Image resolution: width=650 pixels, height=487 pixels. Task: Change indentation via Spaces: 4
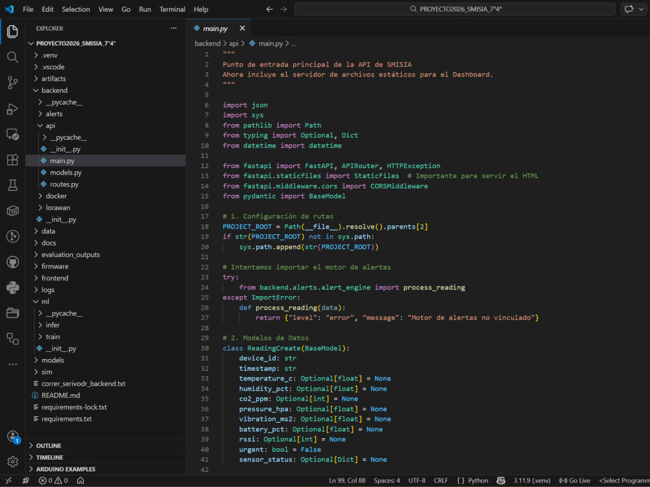coord(387,481)
